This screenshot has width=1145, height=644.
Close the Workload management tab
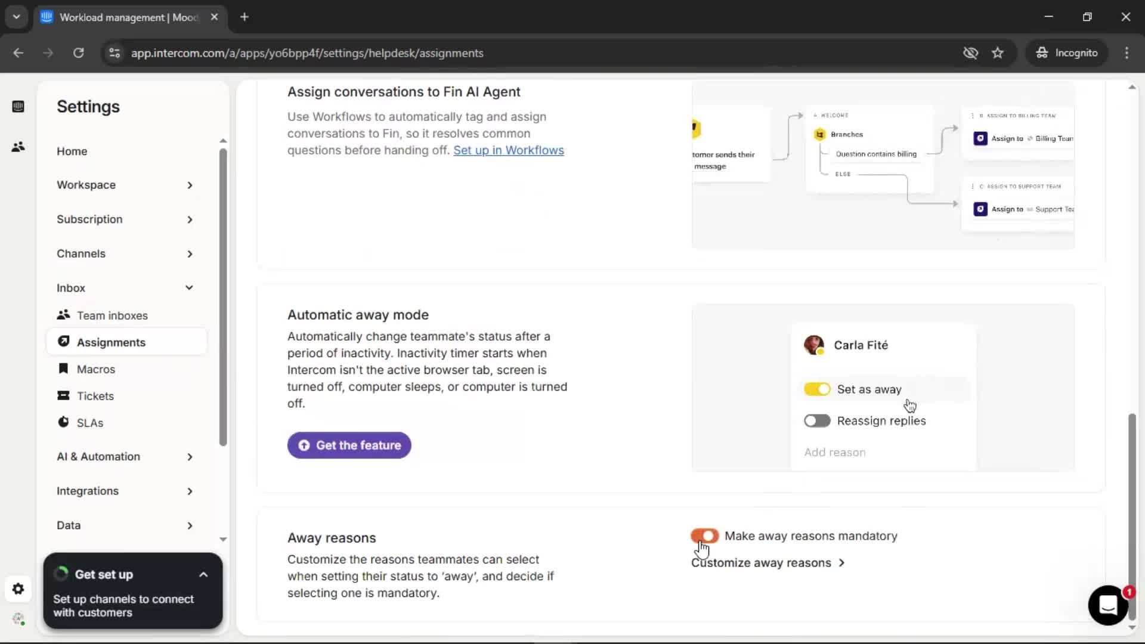pos(214,17)
